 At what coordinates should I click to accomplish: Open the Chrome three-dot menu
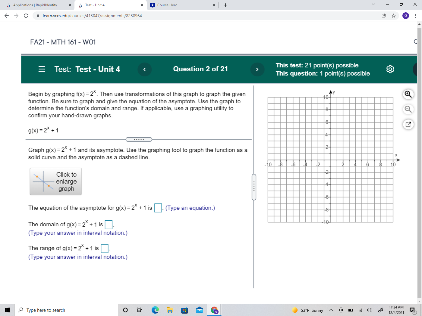coord(416,16)
